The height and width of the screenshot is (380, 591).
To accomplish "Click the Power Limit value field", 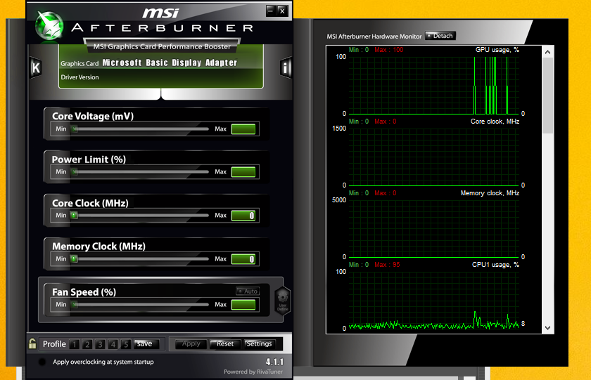I will pyautogui.click(x=243, y=172).
